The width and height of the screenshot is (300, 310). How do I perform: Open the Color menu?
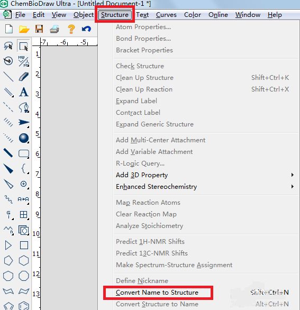tap(193, 15)
